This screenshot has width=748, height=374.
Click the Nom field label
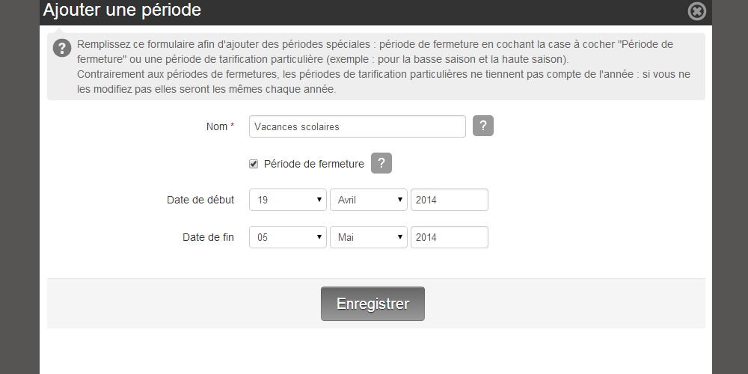tap(217, 126)
